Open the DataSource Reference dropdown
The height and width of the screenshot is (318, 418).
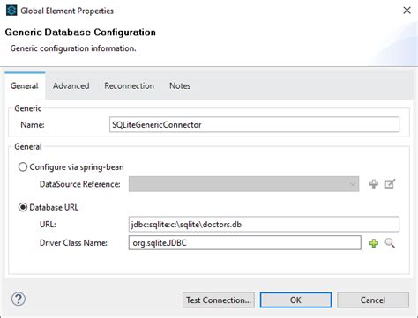pyautogui.click(x=243, y=184)
